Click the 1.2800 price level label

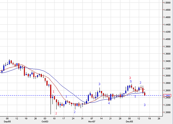167,83
